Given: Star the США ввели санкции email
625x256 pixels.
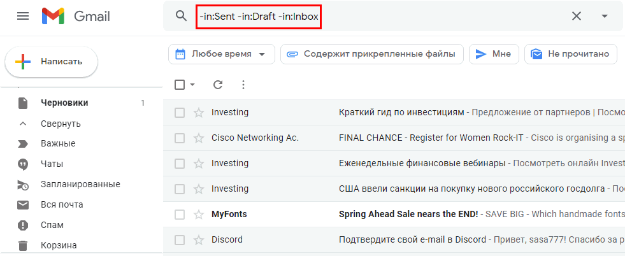Looking at the screenshot, I should coord(198,189).
